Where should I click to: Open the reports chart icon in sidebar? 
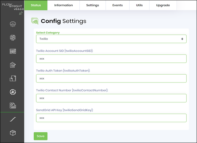point(13,105)
